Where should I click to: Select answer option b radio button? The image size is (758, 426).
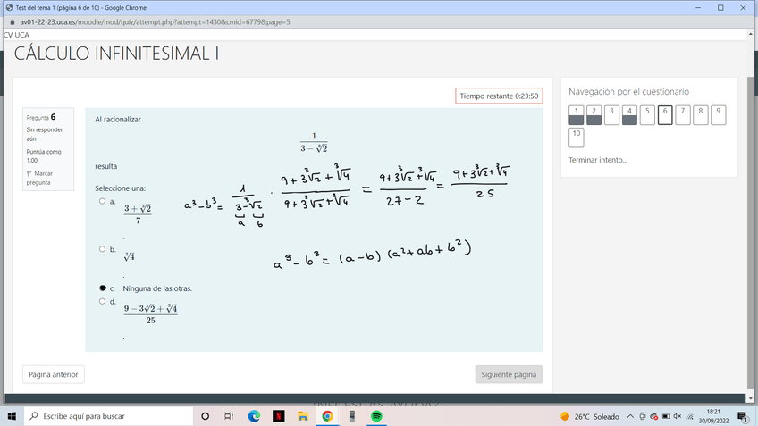(x=102, y=250)
